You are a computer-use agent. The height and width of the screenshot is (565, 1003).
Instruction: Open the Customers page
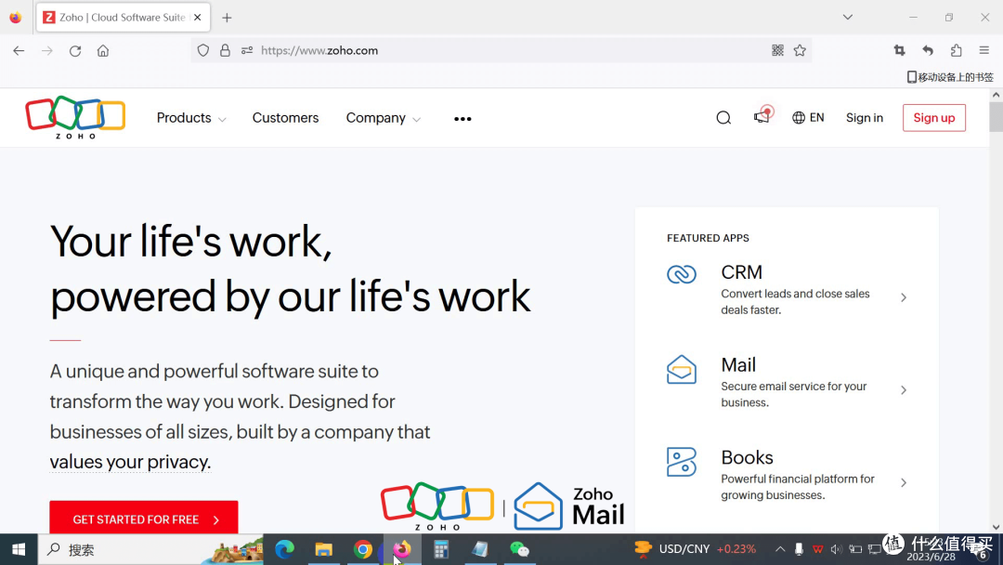tap(285, 118)
